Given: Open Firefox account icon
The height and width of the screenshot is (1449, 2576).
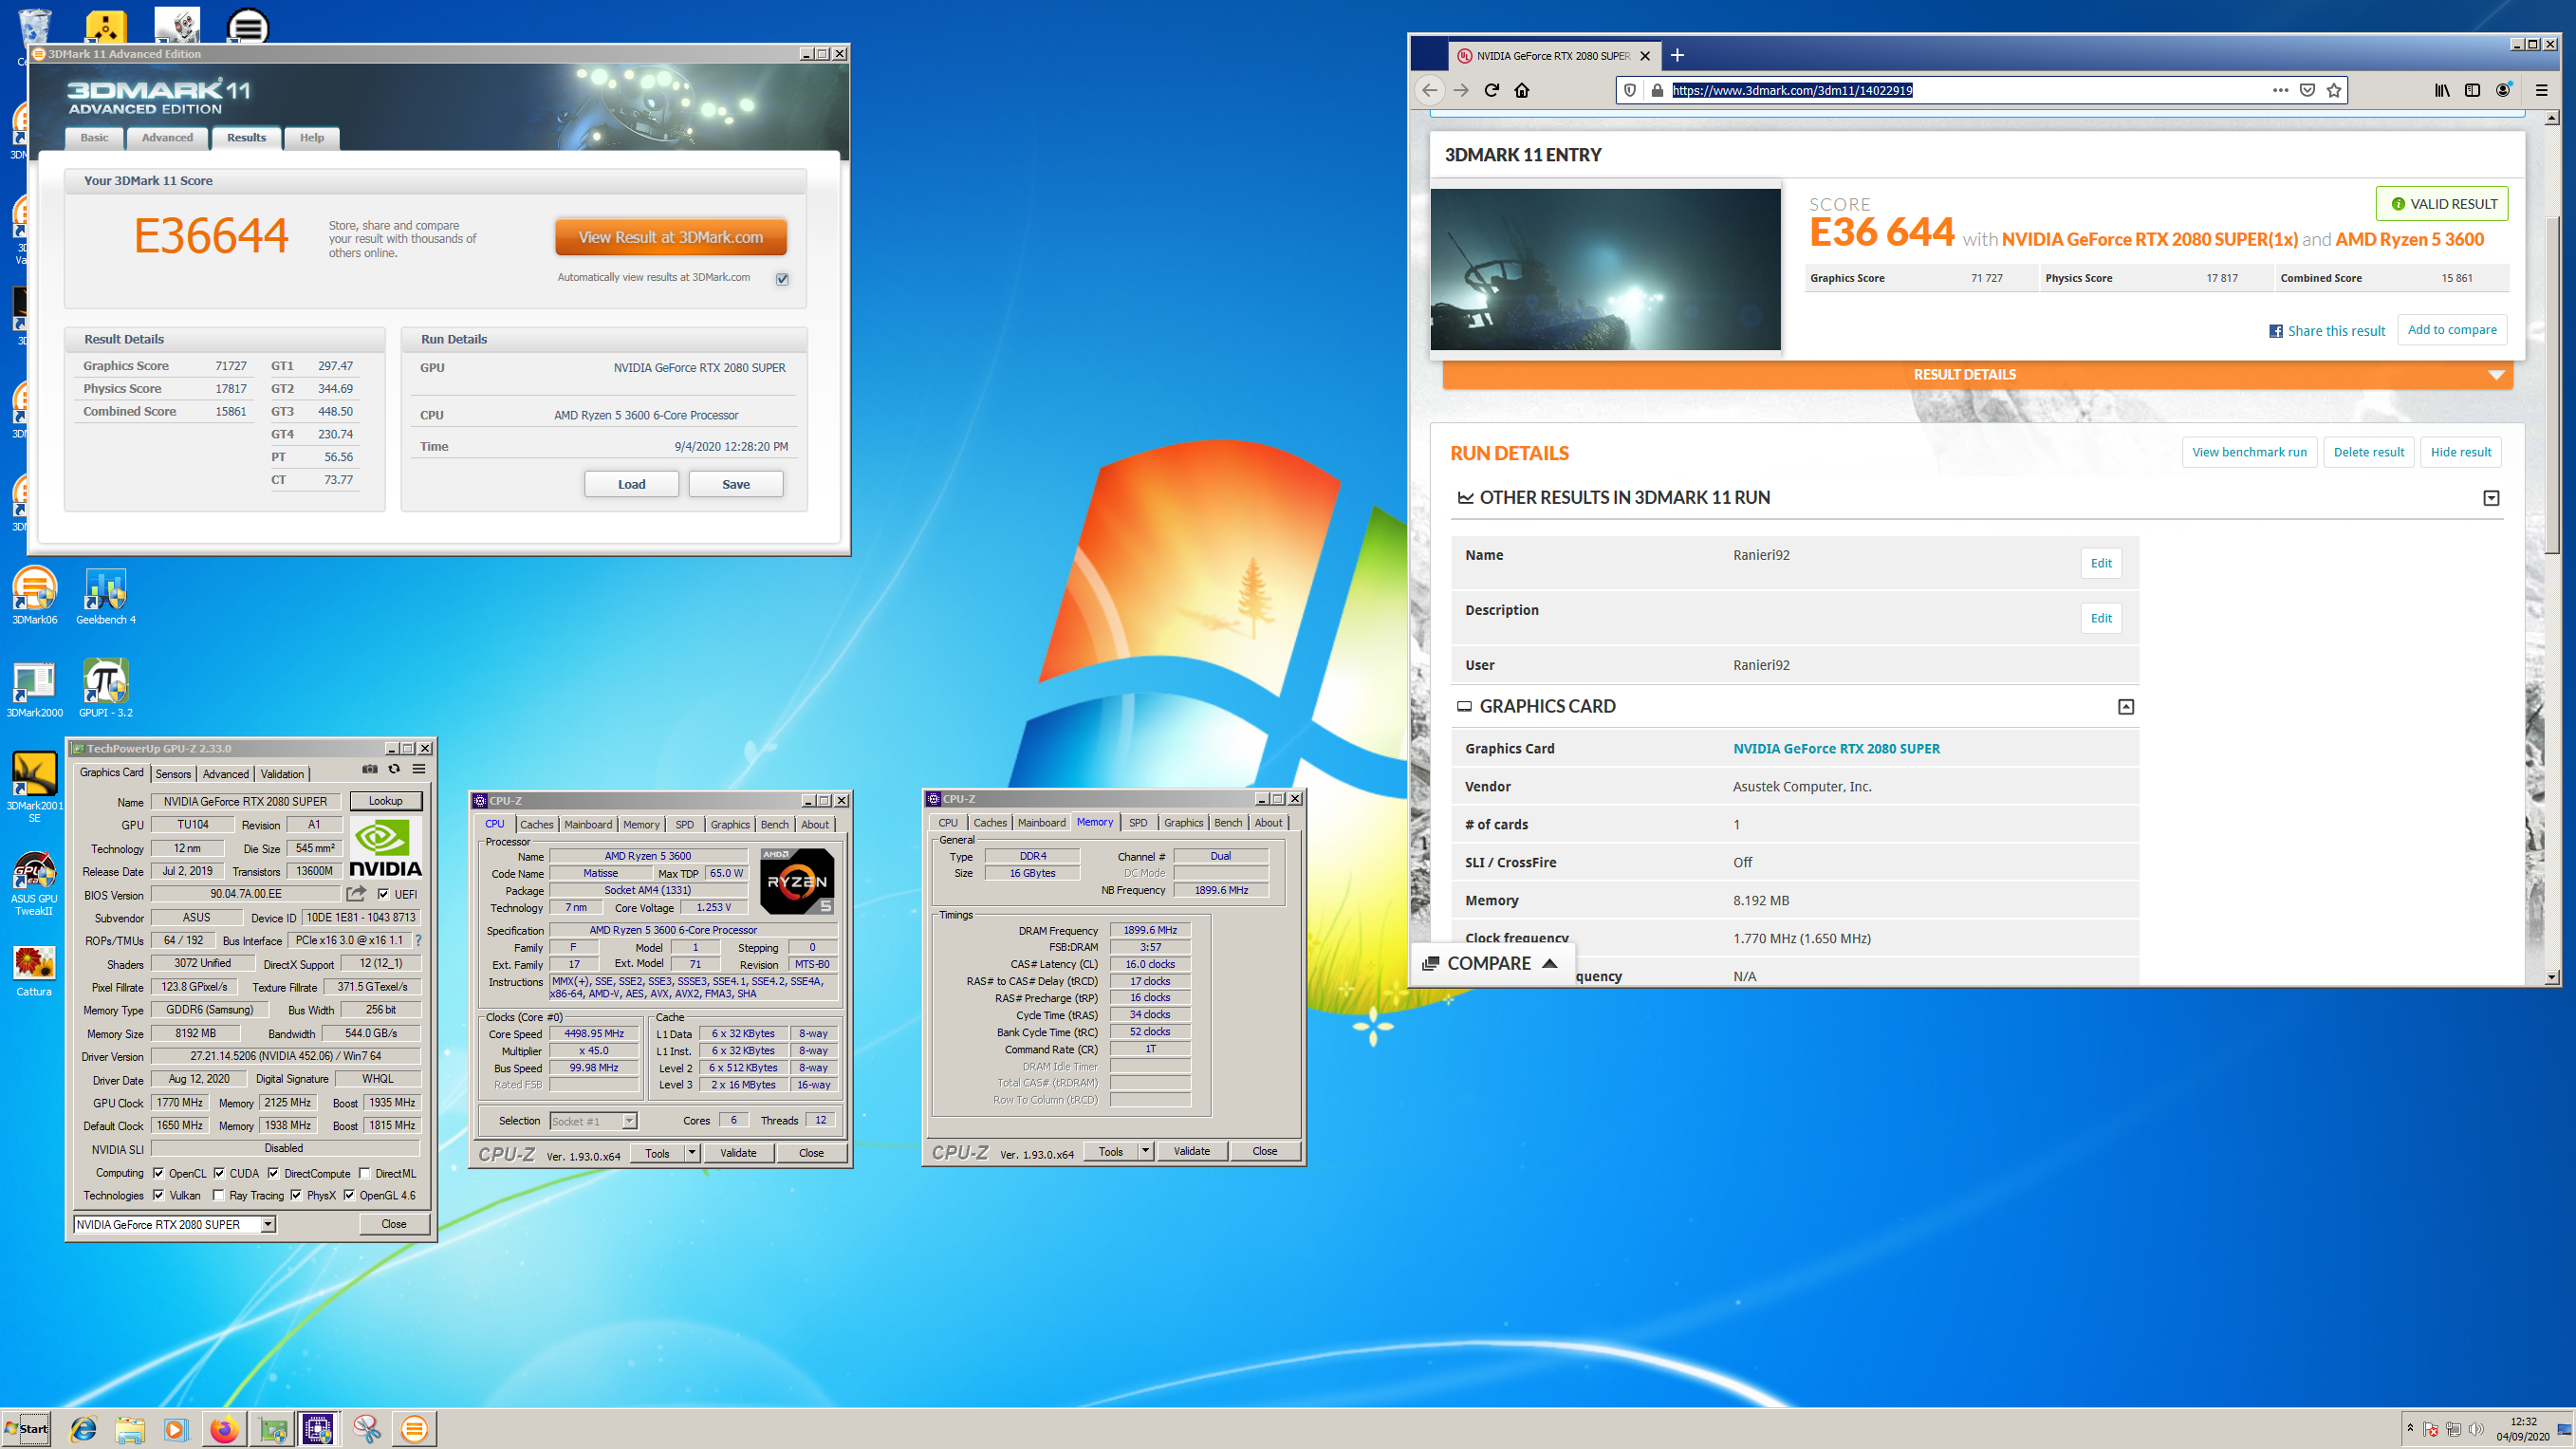Looking at the screenshot, I should tap(2503, 90).
